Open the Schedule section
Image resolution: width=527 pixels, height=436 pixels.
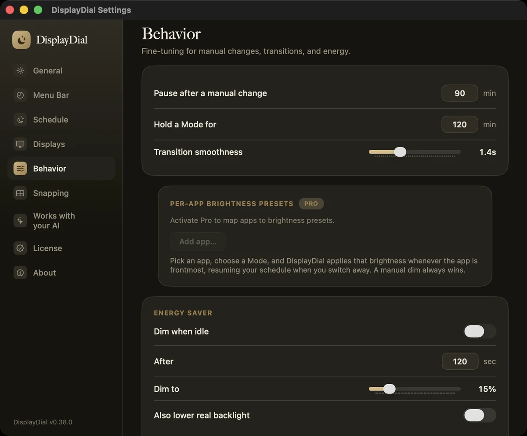tap(61, 119)
